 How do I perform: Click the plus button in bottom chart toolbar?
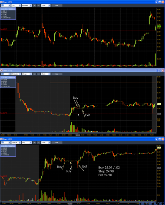coord(34,143)
